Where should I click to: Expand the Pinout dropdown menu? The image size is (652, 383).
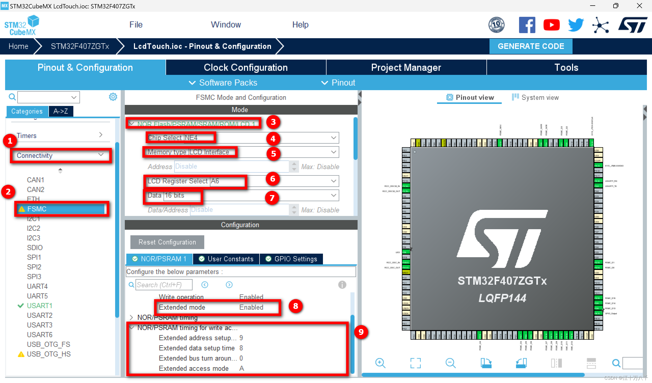click(x=338, y=83)
